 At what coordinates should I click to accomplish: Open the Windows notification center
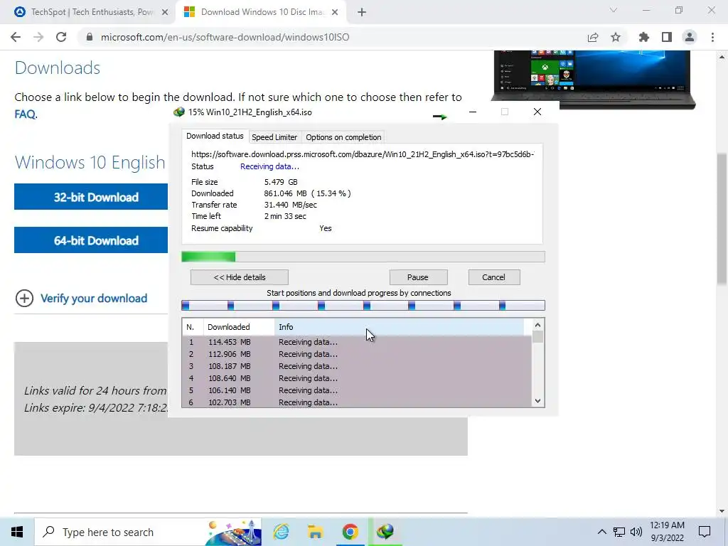[x=705, y=532]
